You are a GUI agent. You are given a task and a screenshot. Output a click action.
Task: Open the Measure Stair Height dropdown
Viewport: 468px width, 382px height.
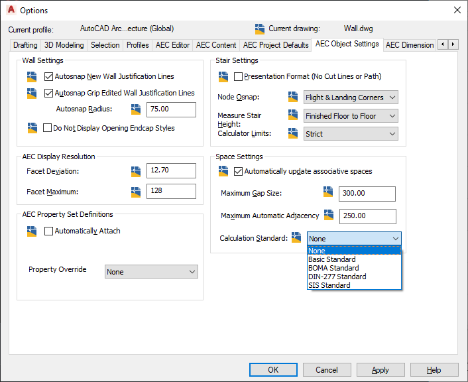(x=351, y=116)
